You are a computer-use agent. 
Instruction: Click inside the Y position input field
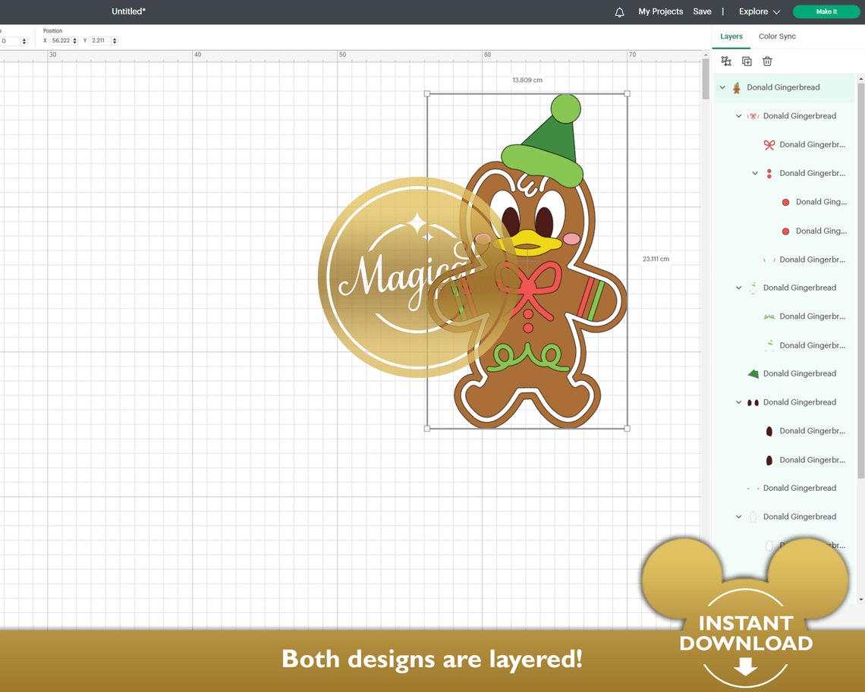(99, 40)
